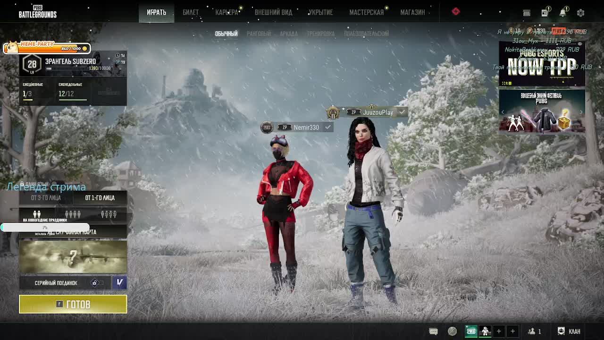Click JuuzouPlay rank medal badge
The image size is (604, 340).
334,112
